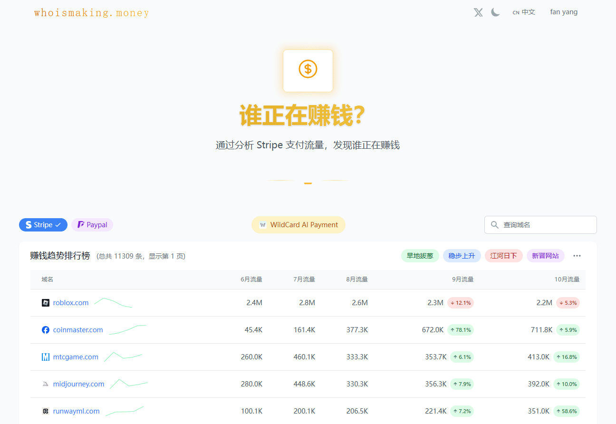Image resolution: width=616 pixels, height=424 pixels.
Task: Open mtcgame.com domain link
Action: (76, 357)
